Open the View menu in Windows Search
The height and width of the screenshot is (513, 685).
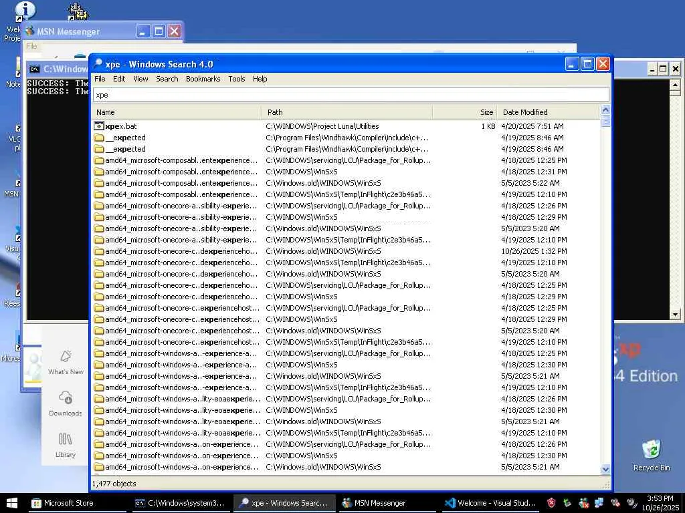140,79
